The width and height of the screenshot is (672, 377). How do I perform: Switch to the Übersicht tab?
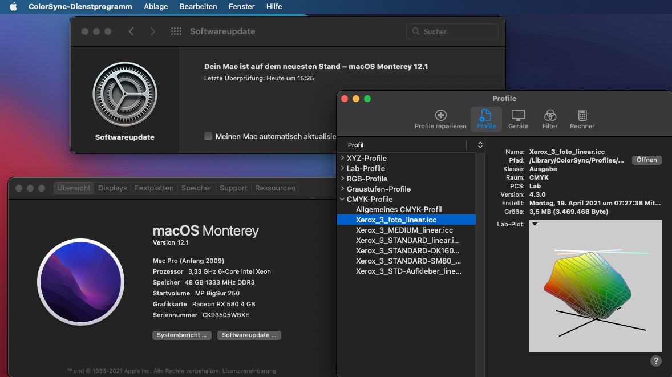pyautogui.click(x=74, y=188)
